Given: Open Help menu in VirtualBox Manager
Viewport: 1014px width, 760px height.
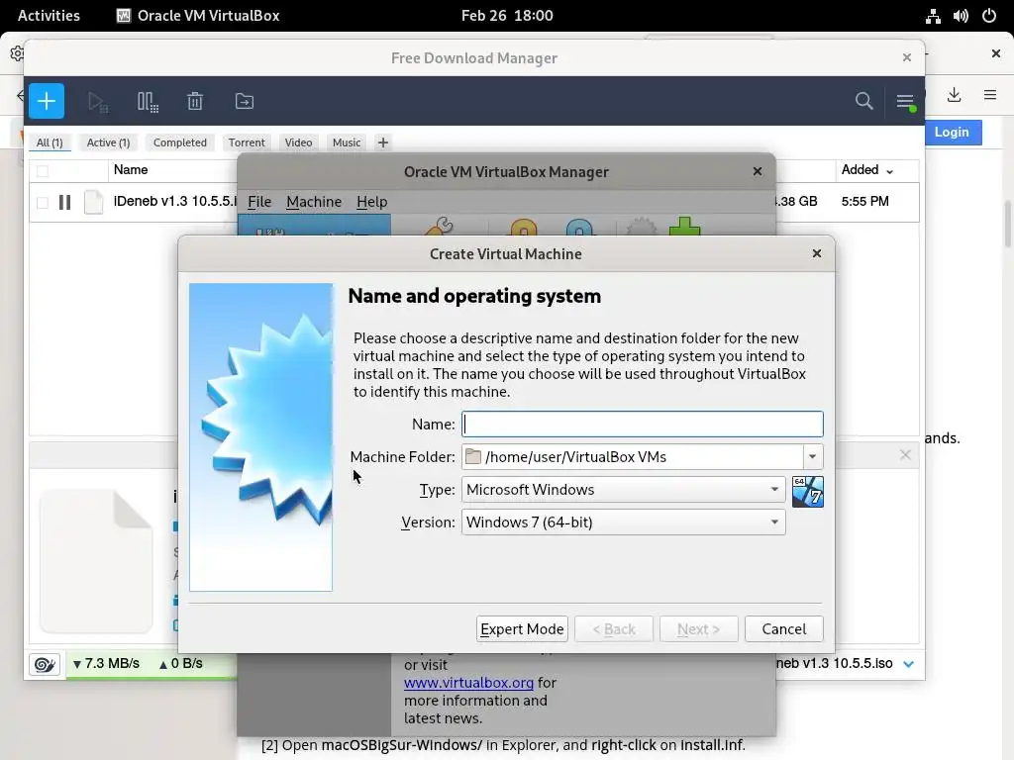Looking at the screenshot, I should point(372,202).
